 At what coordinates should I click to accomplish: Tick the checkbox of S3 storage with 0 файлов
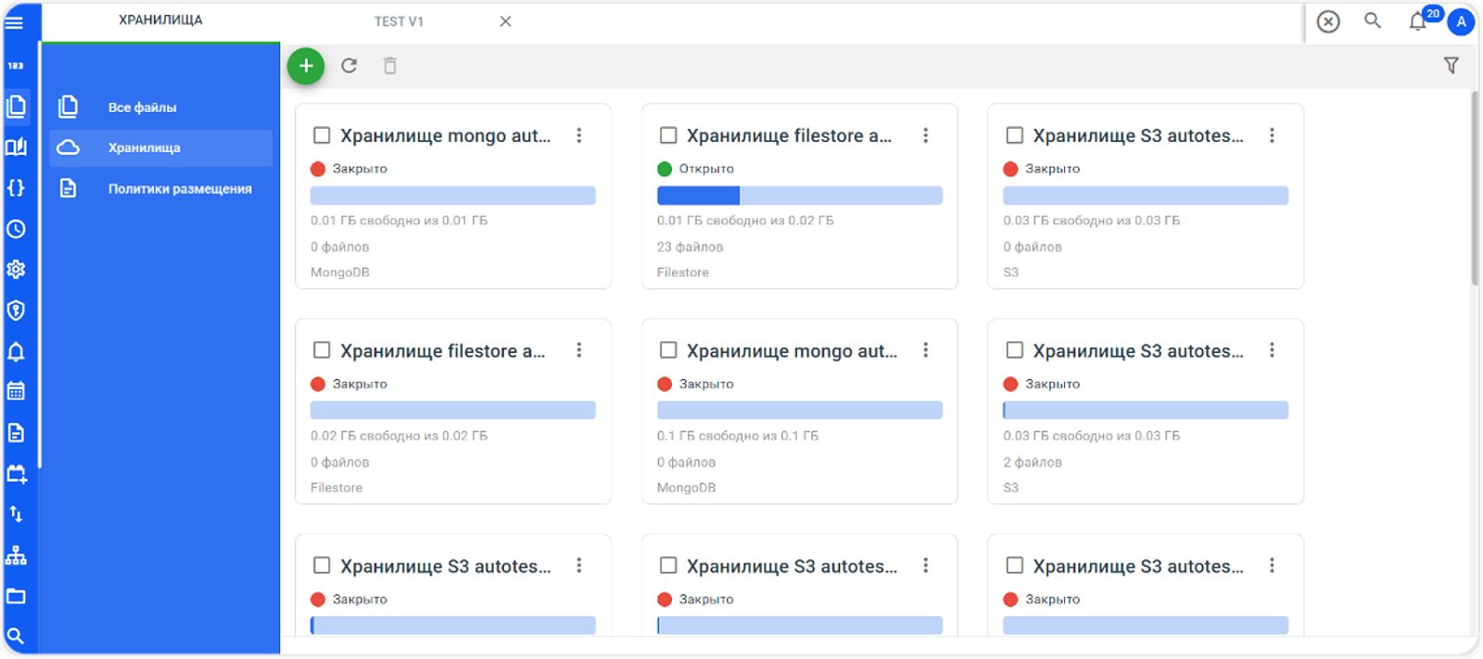point(1015,135)
